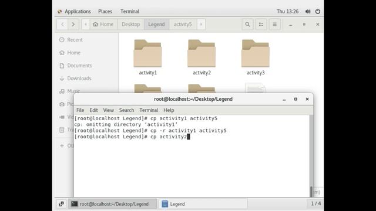The width and height of the screenshot is (376, 211).
Task: Click the Home sidebar house icon
Action: pyautogui.click(x=62, y=53)
